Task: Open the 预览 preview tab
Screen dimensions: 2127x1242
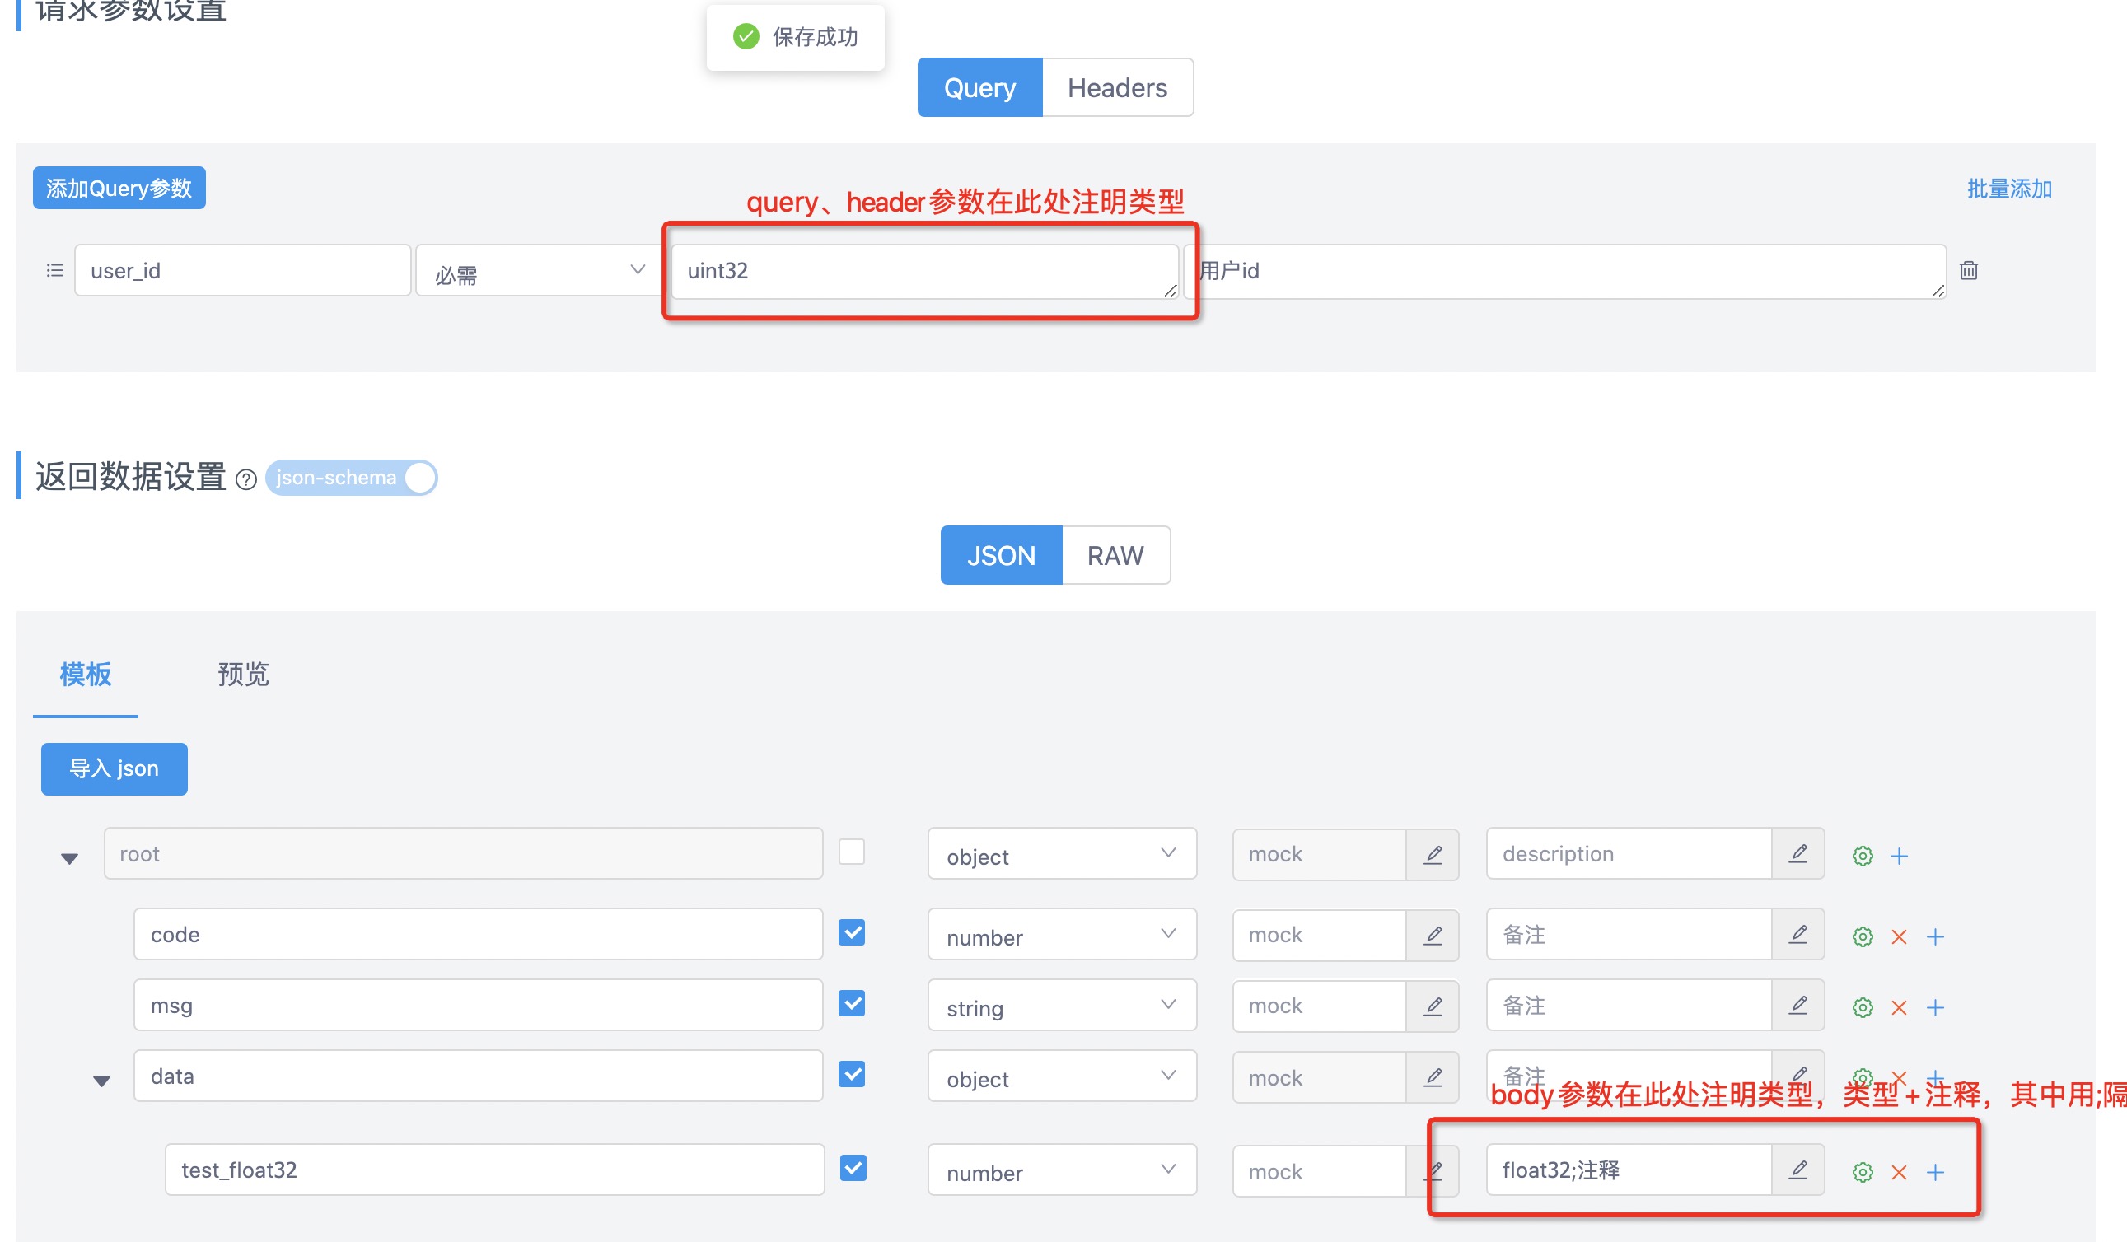Action: pos(243,675)
